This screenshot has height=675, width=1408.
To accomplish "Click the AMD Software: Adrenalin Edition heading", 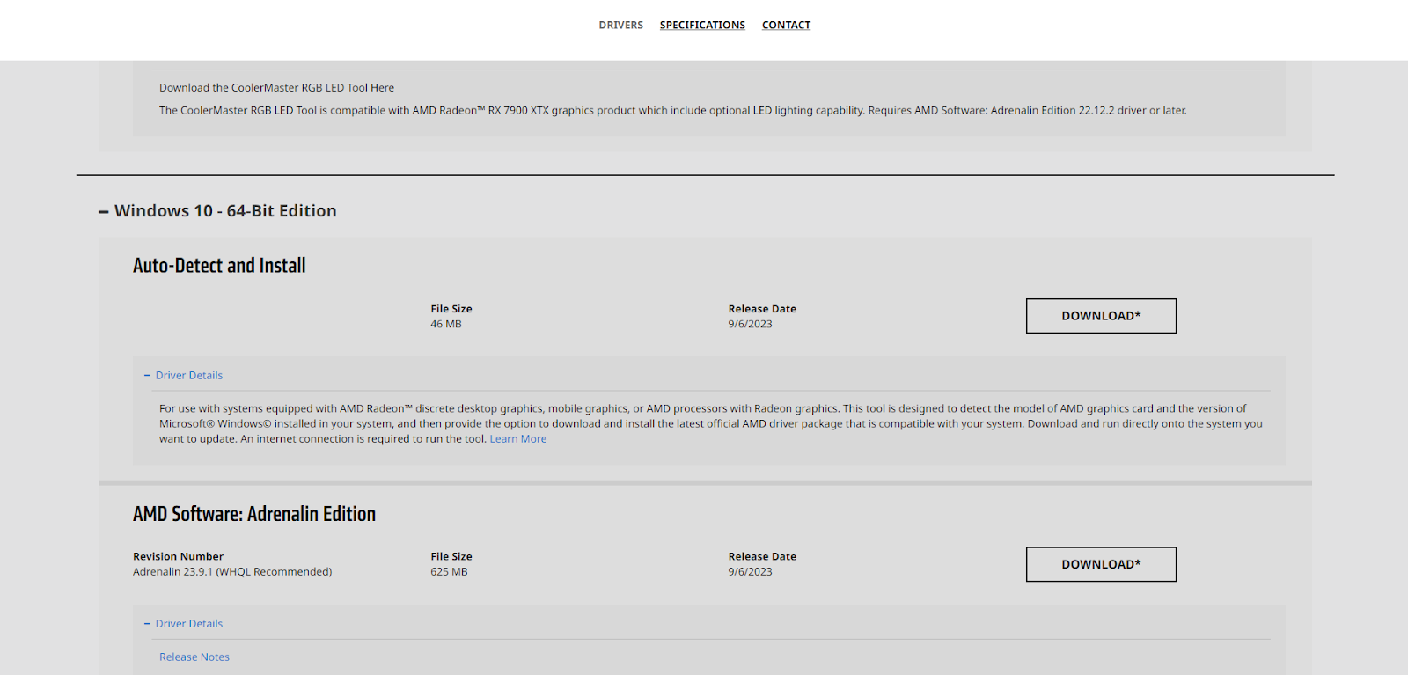I will coord(254,514).
